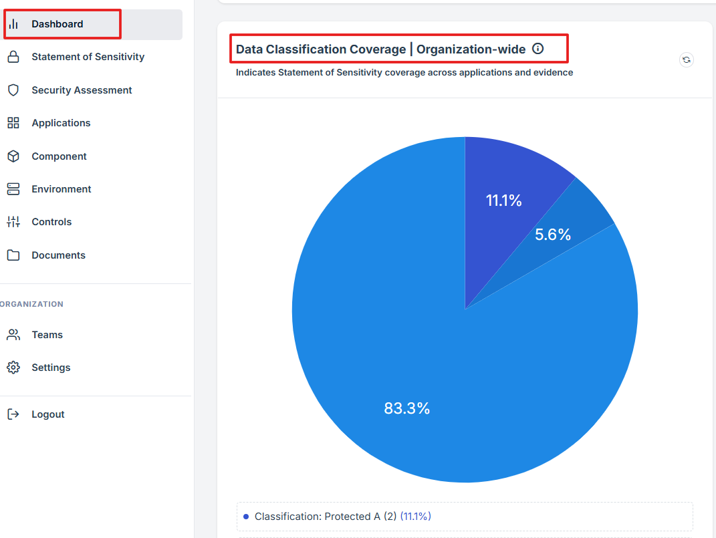Click the Security Assessment shield icon
716x538 pixels.
coord(13,90)
